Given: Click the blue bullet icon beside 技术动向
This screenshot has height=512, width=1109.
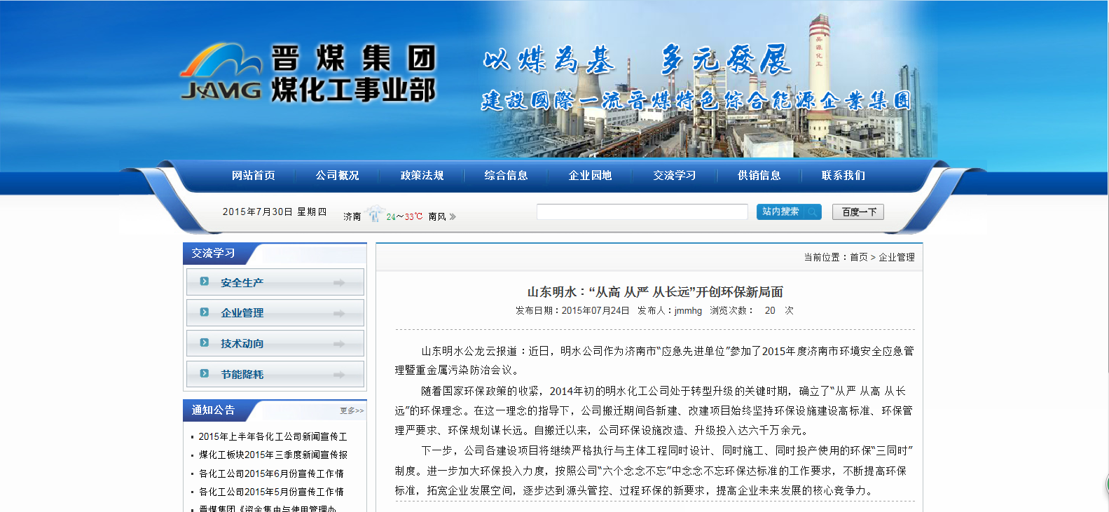Looking at the screenshot, I should [x=205, y=343].
